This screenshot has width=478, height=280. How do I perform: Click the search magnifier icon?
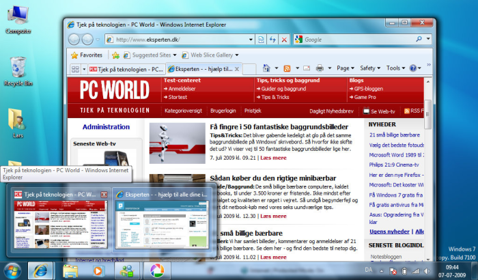coord(419,39)
